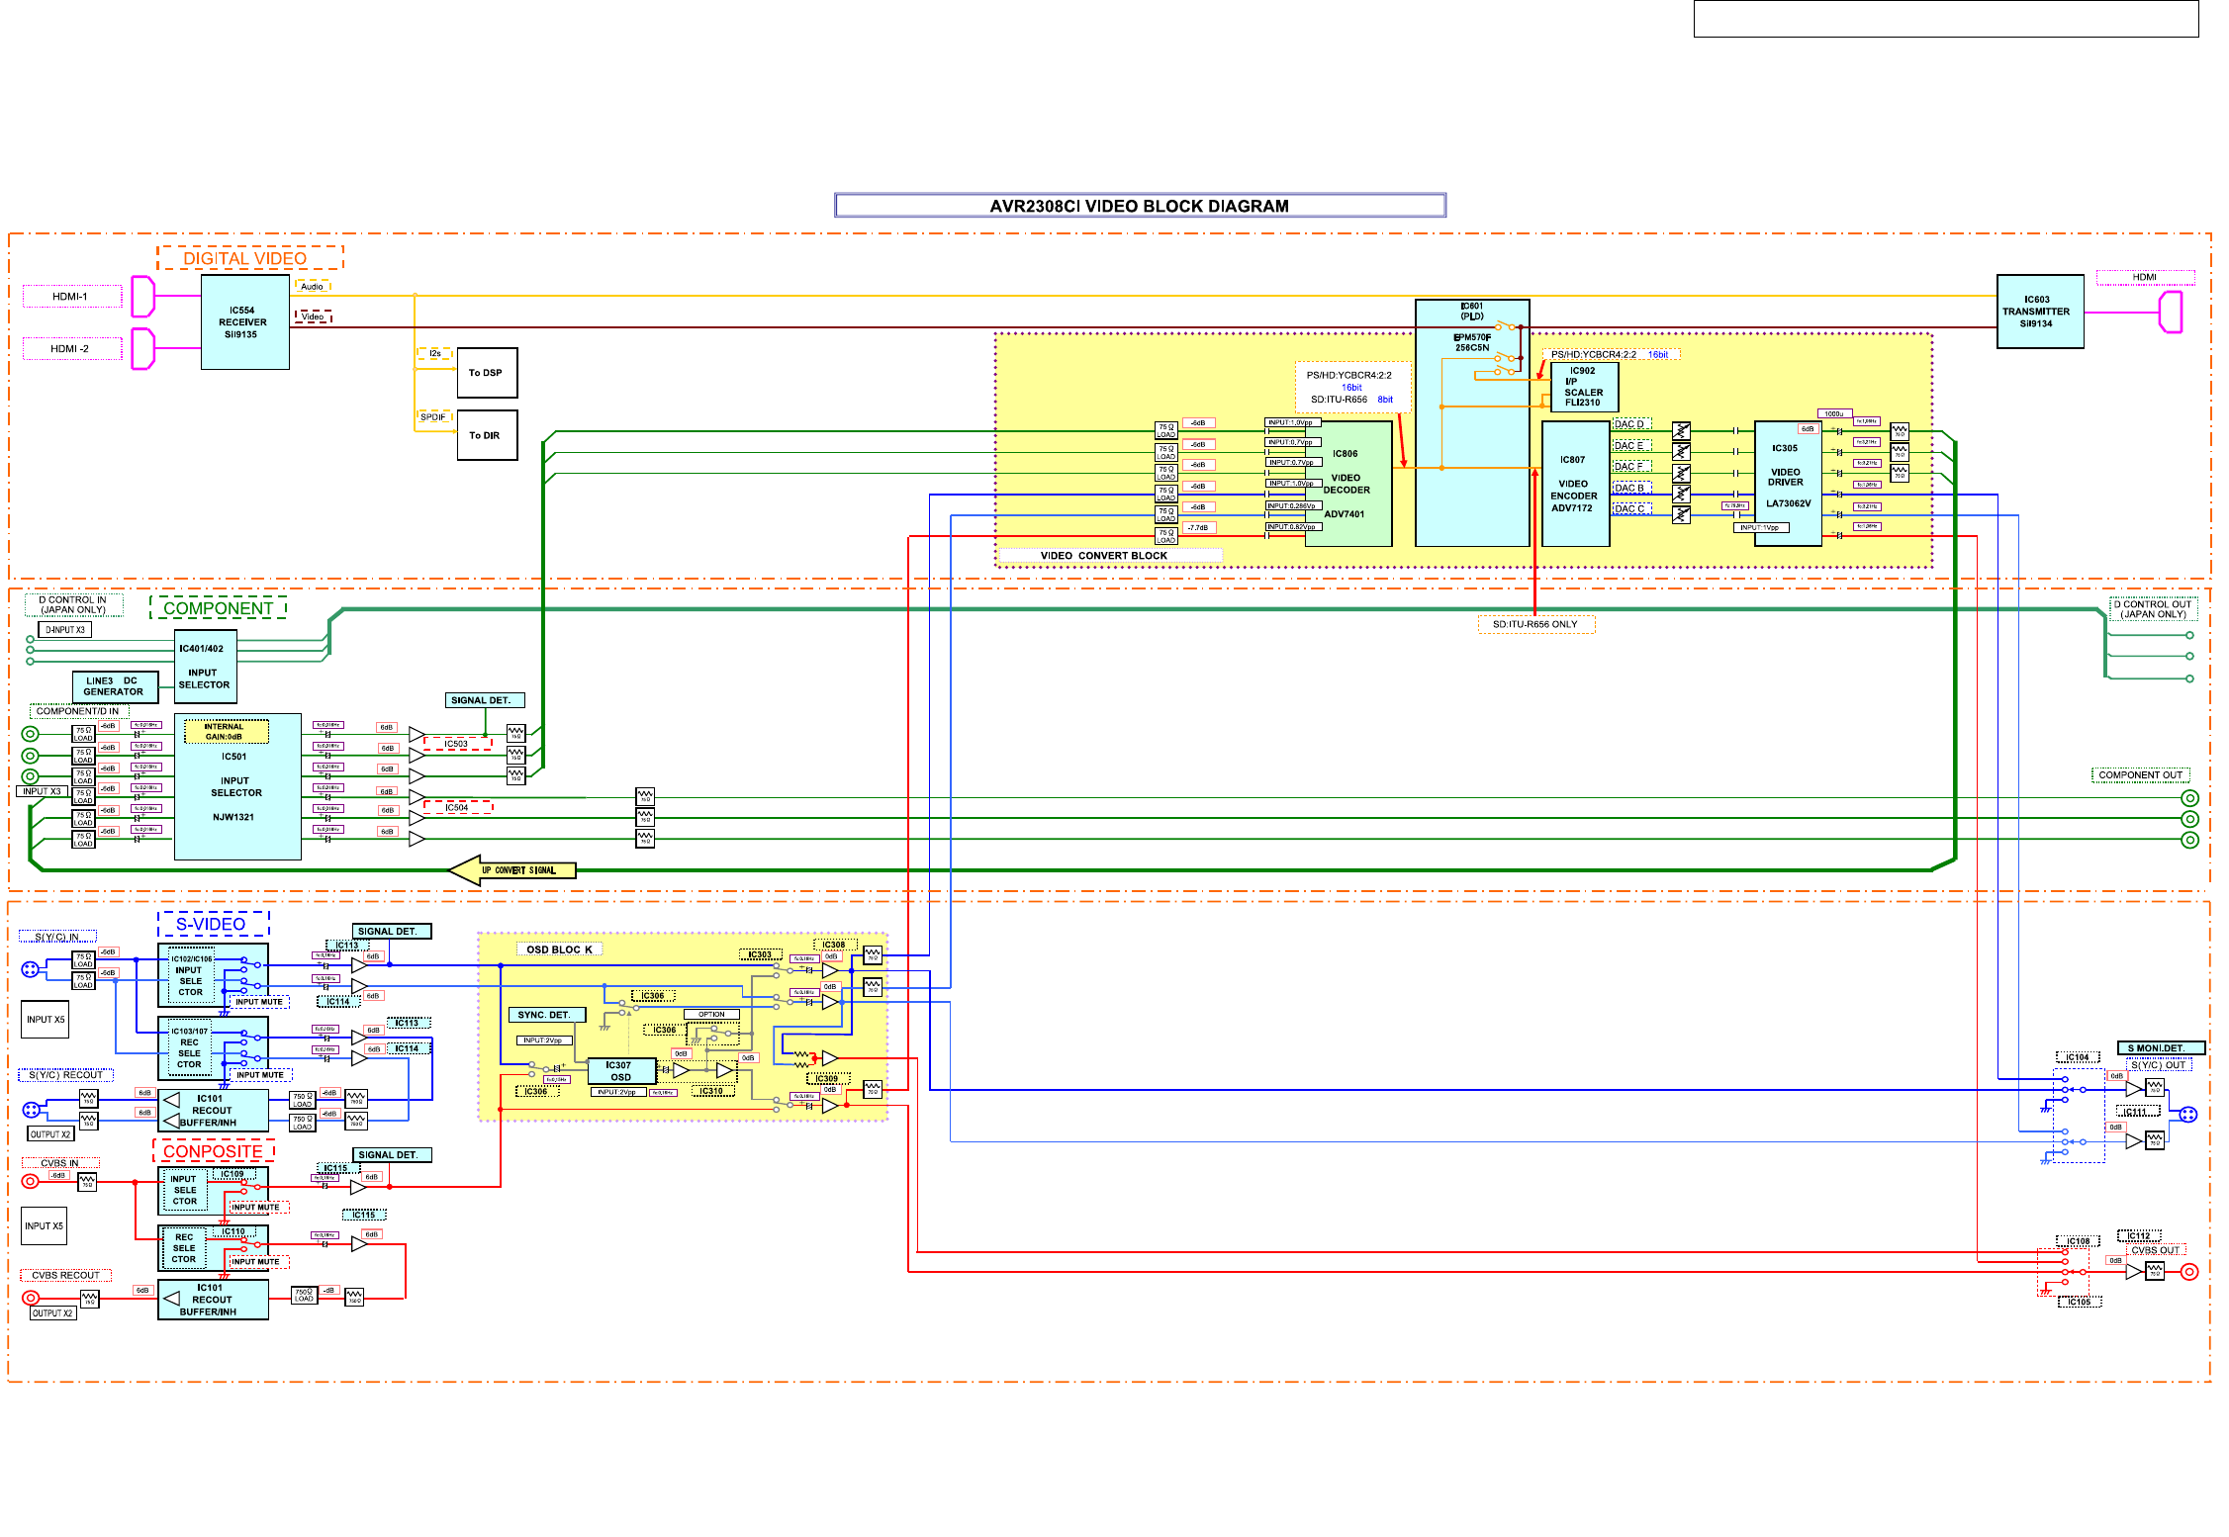Click the SD:ITU-R656 ONLY note
The height and width of the screenshot is (1537, 2229).
pos(1535,624)
